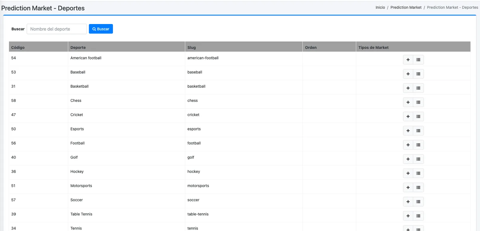Select code '58' in the Chess row

coord(13,101)
